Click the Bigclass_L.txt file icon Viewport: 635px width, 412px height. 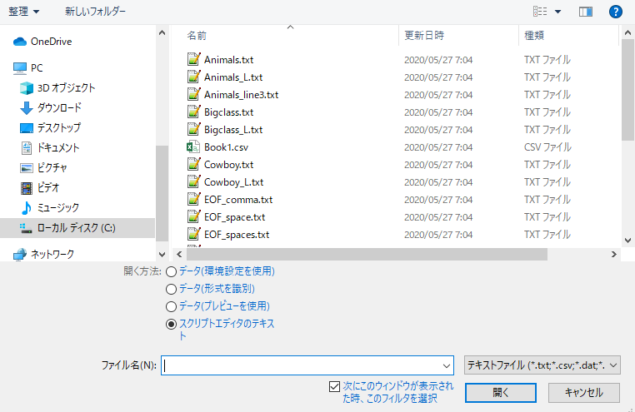pos(193,129)
